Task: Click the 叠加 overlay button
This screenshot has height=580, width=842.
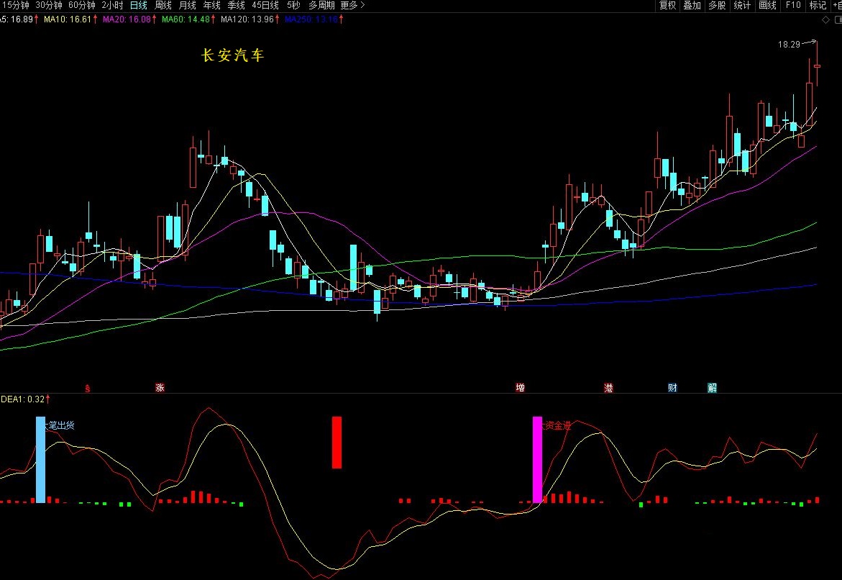Action: pos(692,5)
